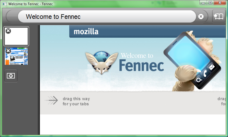Minimize the Fennec window

pyautogui.click(x=203, y=3)
